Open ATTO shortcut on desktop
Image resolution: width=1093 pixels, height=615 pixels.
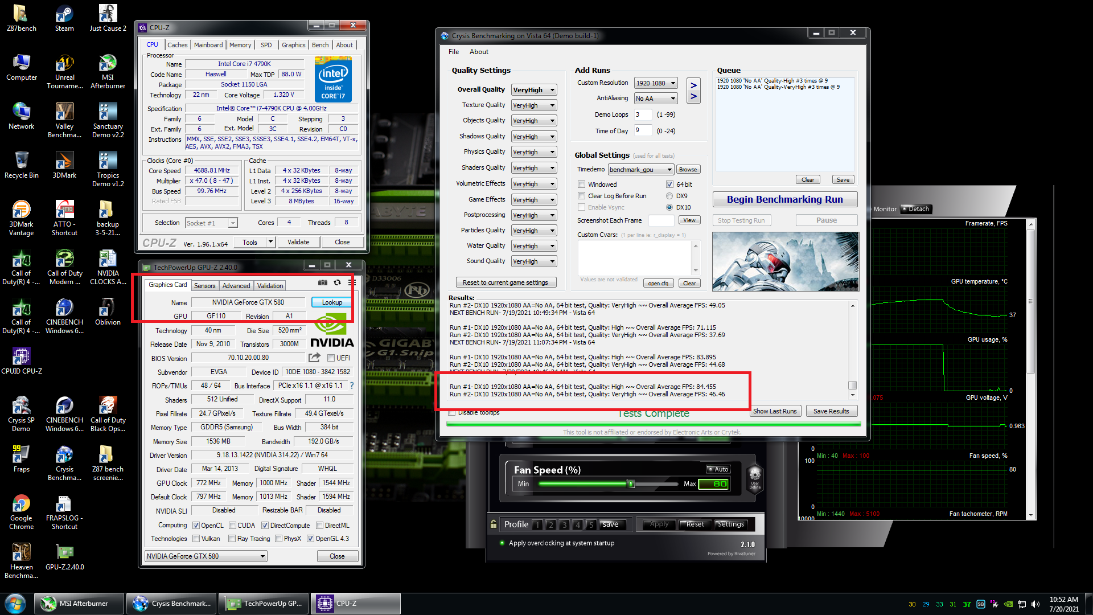(64, 219)
